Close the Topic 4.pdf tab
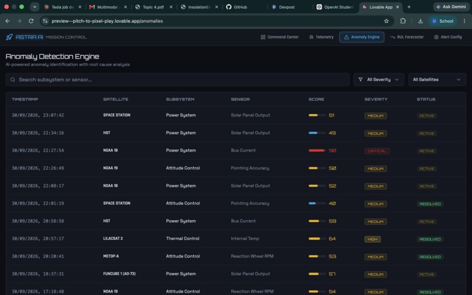The image size is (472, 295). click(x=171, y=7)
